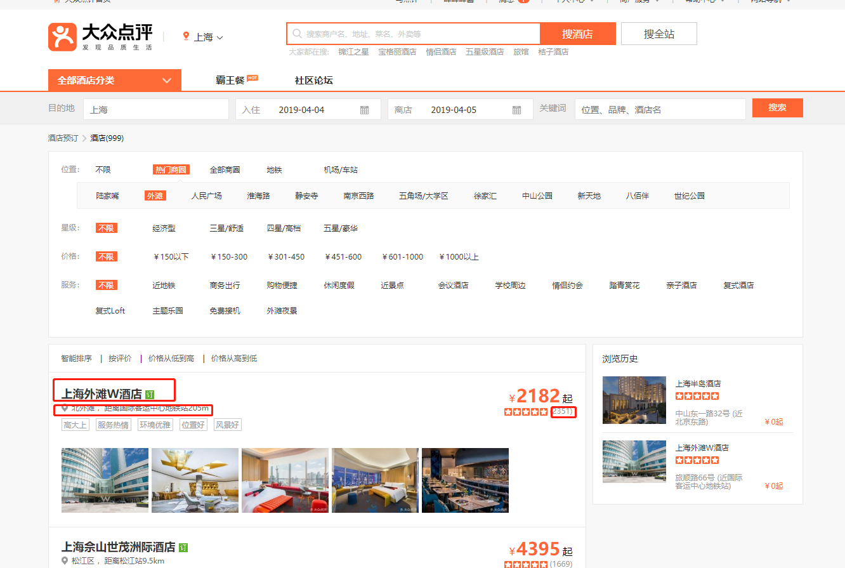Select 不限 for 价格 filter
This screenshot has width=845, height=568.
(106, 256)
